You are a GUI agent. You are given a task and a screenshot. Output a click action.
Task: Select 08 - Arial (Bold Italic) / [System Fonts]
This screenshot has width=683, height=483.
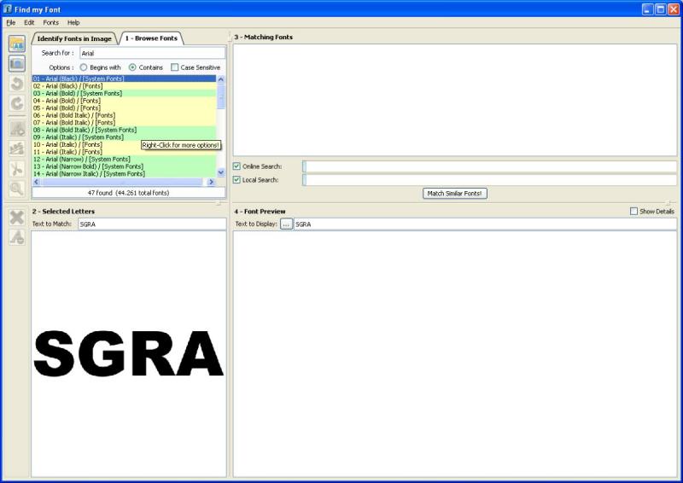[x=124, y=131]
